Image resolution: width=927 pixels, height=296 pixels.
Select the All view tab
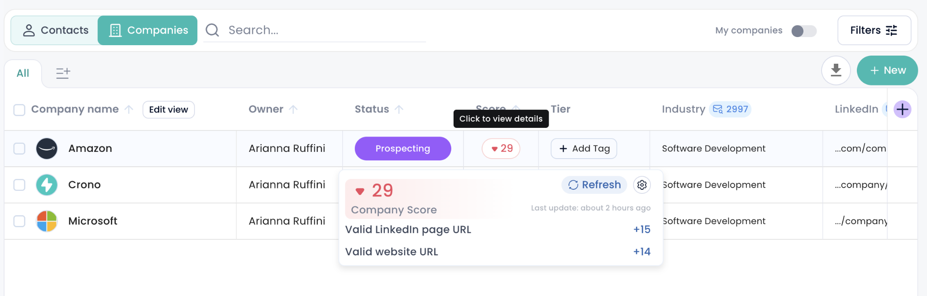tap(23, 73)
